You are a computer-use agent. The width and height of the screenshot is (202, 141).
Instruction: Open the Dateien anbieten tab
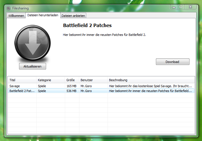[73, 16]
